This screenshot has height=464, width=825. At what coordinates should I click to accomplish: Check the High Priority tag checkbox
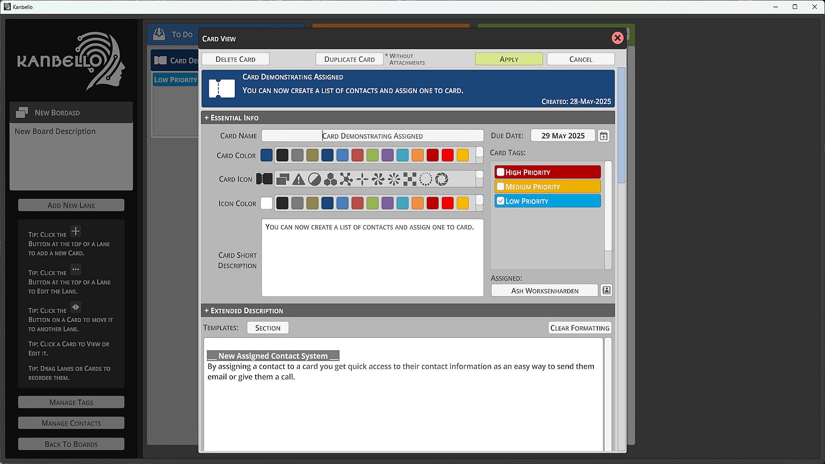501,172
